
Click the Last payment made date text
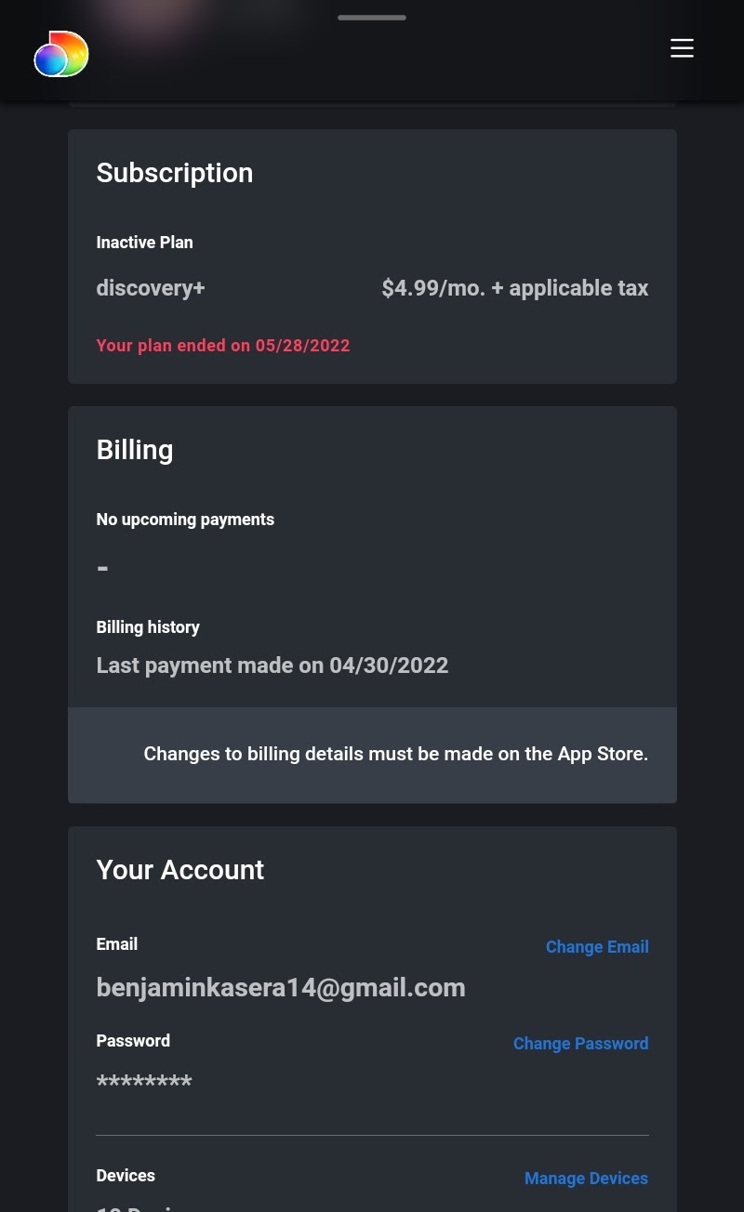(272, 665)
